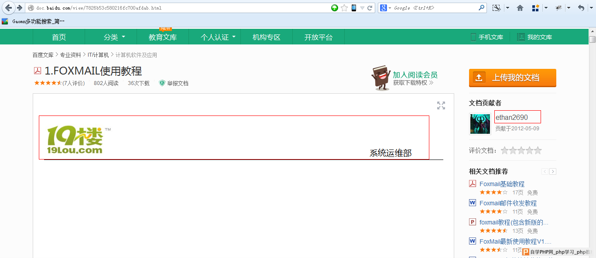Image resolution: width=596 pixels, height=258 pixels.
Task: Show previous related documents with left arrow
Action: pos(545,171)
